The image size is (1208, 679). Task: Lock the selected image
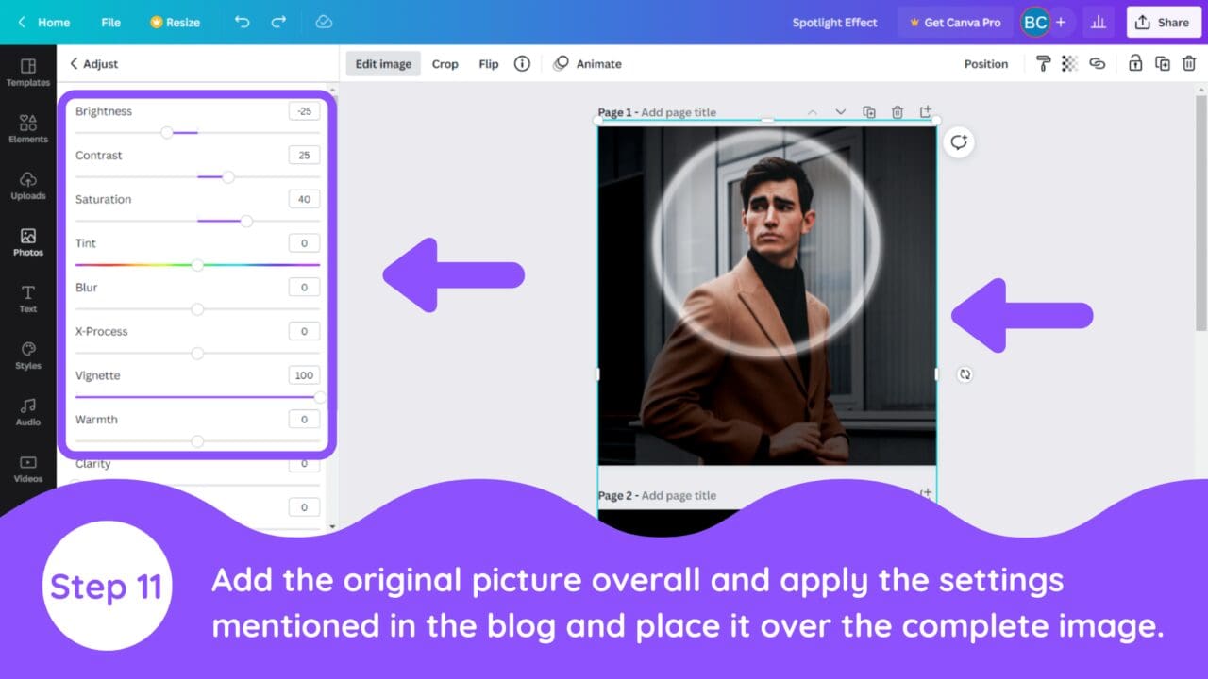(x=1135, y=63)
